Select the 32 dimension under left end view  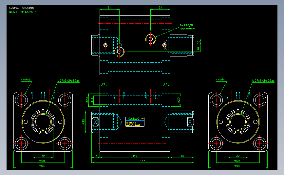click(43, 156)
